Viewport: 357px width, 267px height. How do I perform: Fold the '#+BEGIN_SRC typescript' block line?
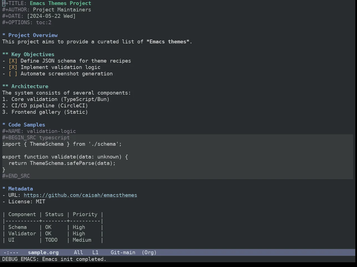pos(36,138)
